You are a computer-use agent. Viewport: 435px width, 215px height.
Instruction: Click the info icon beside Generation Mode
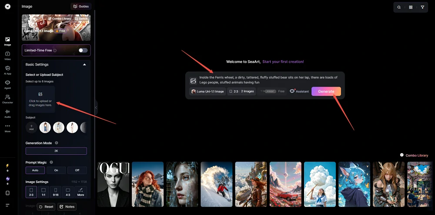(56, 143)
